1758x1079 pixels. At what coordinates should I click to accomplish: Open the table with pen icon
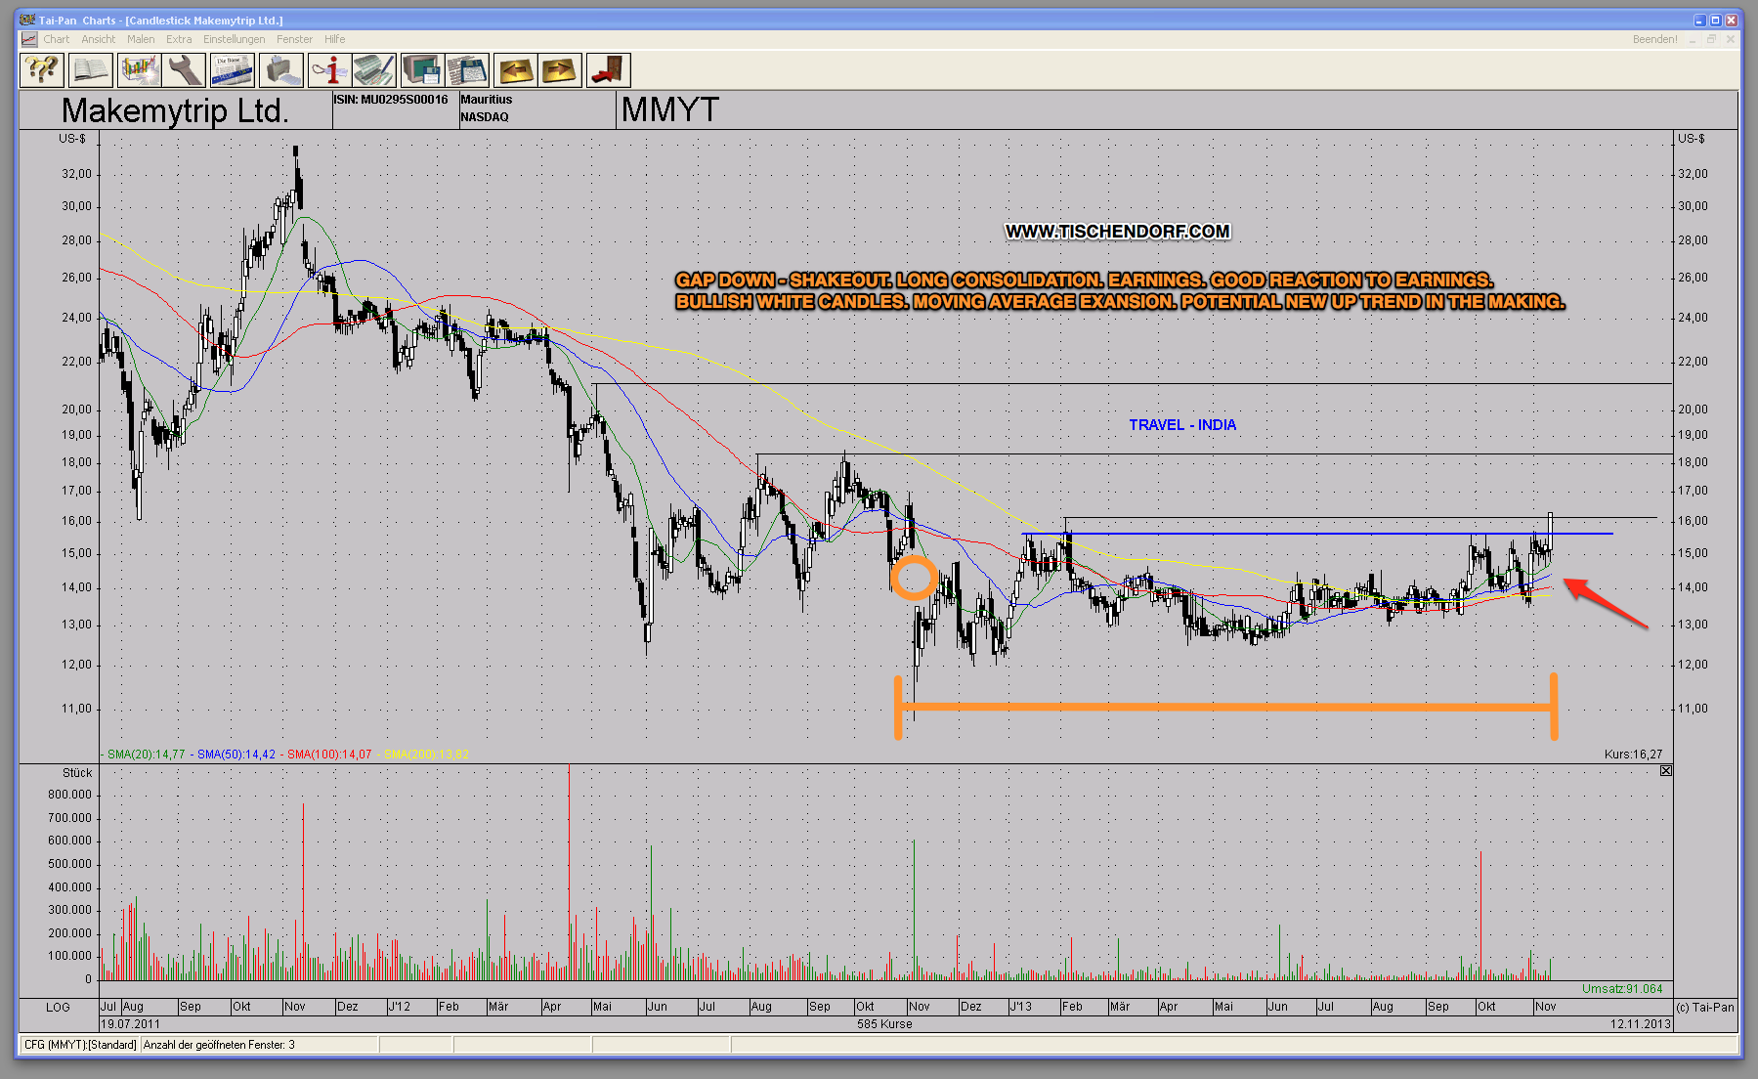(x=374, y=70)
